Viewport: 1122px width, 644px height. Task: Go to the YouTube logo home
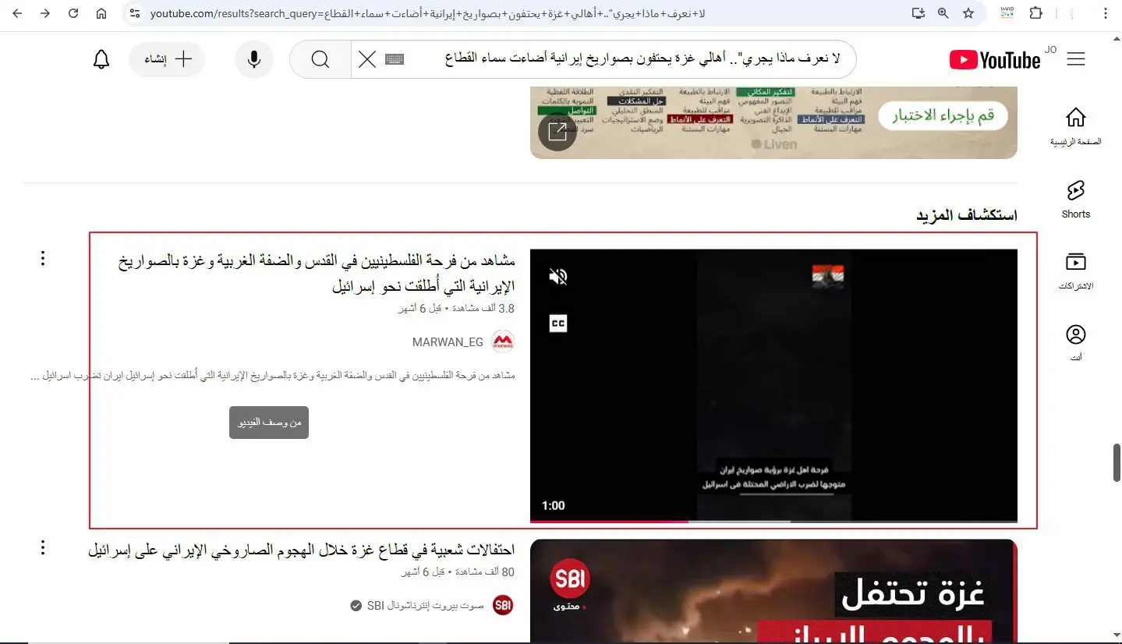coord(996,60)
